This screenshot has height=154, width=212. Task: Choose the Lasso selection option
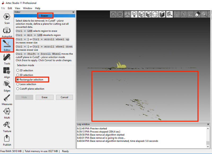(x=18, y=84)
